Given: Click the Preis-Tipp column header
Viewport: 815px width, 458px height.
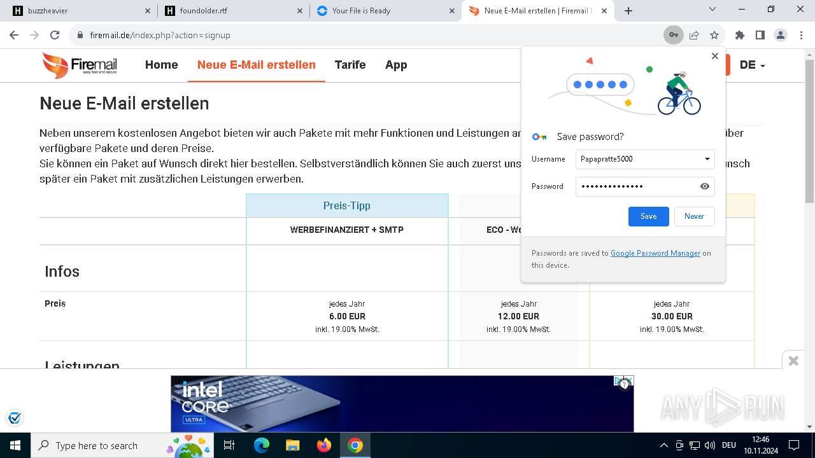Looking at the screenshot, I should (347, 205).
